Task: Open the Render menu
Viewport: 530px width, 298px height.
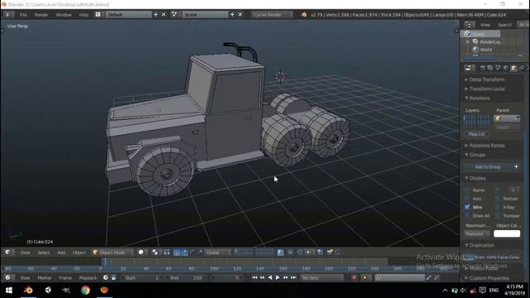Action: pos(41,15)
